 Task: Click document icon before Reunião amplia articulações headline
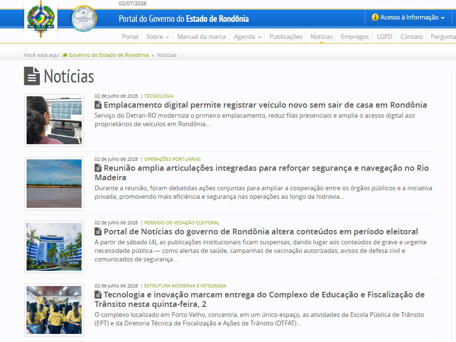(x=98, y=168)
